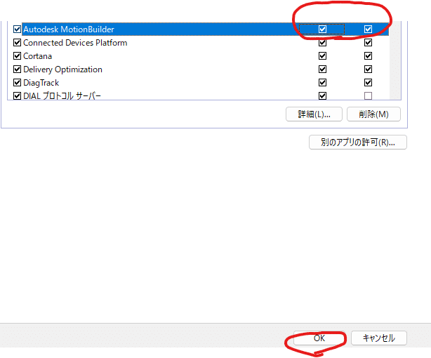Select the Autodesk MotionBuilder row text
This screenshot has height=358, width=431.
(x=69, y=29)
